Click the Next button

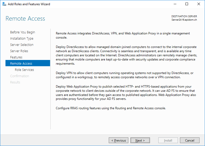[140, 140]
